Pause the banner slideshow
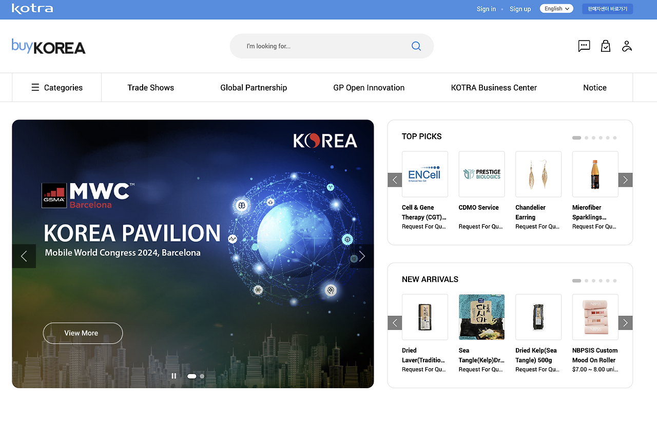Screen dimensions: 657x421 [174, 376]
